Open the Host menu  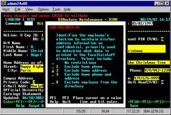coord(6,9)
